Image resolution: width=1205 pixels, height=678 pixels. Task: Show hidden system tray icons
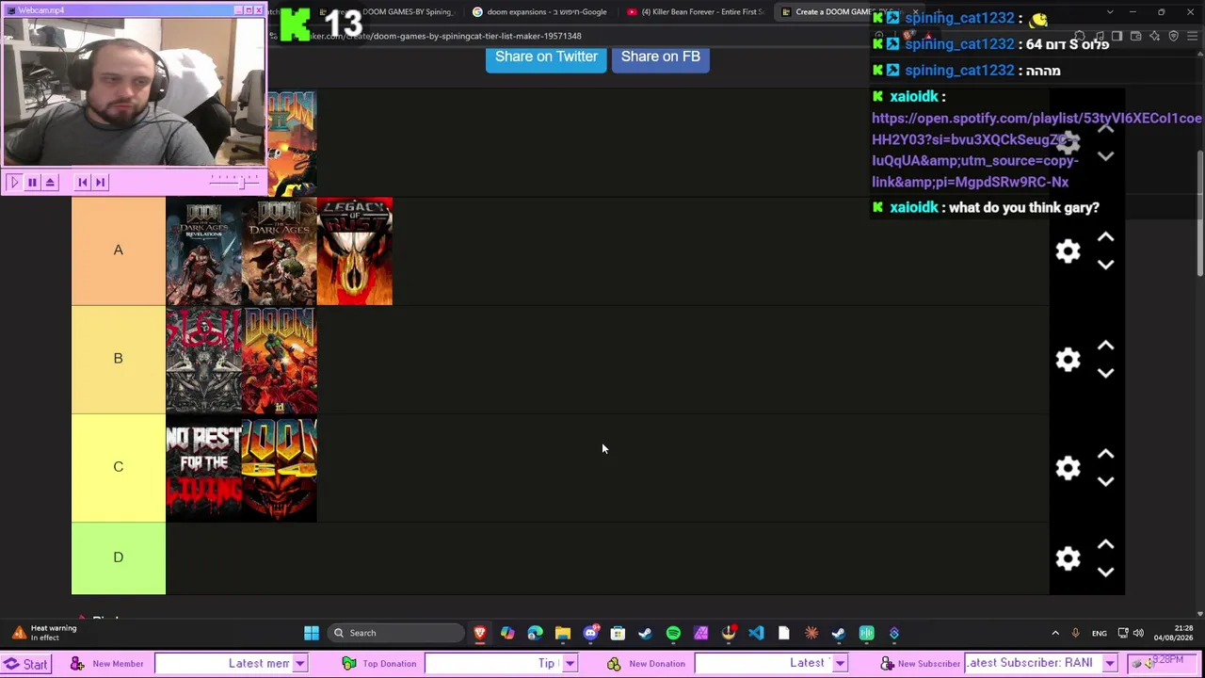point(1054,633)
